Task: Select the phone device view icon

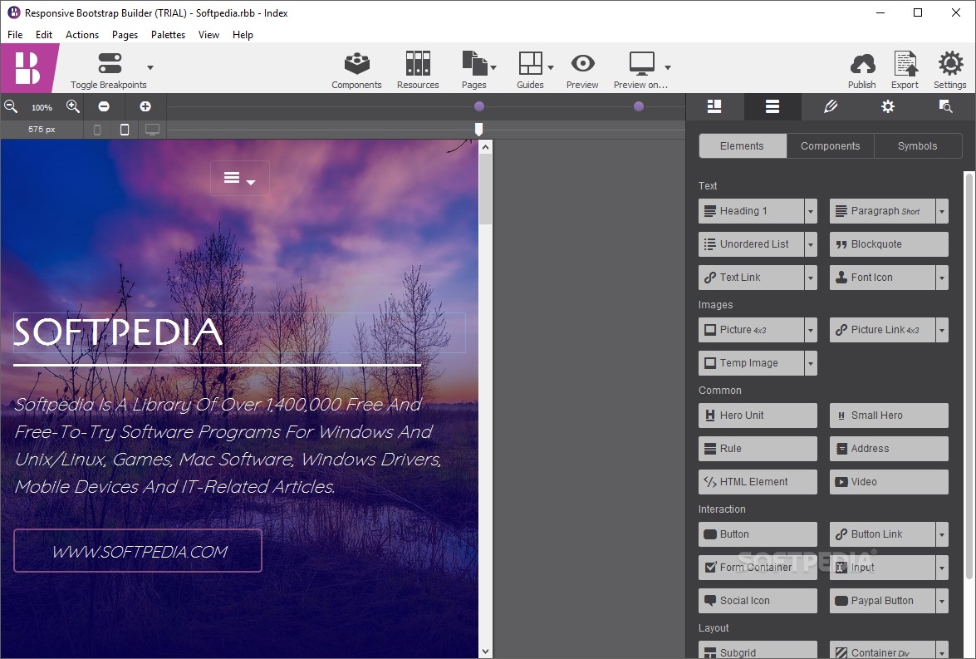Action: (97, 130)
